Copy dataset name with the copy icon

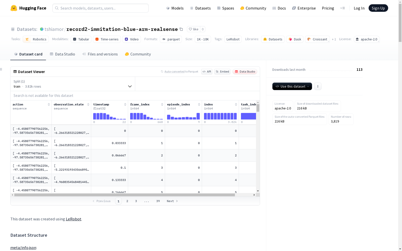pyautogui.click(x=181, y=29)
